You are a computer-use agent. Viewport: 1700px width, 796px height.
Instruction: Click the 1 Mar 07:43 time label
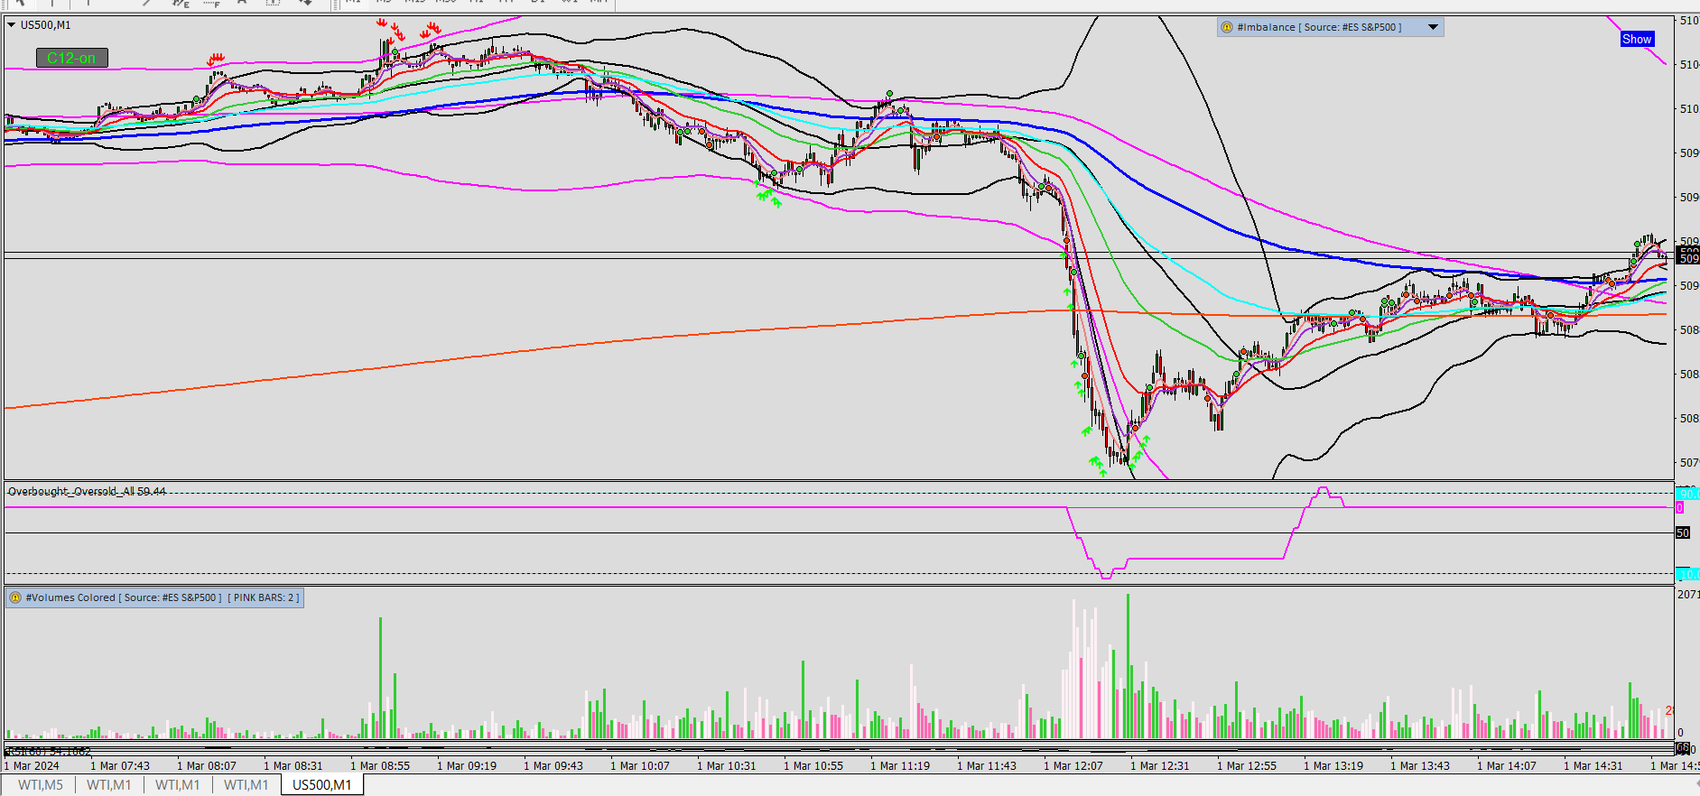pos(120,765)
